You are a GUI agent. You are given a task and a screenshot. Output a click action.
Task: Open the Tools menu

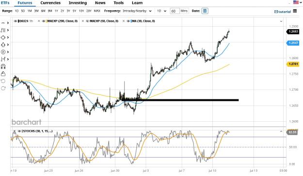click(x=118, y=3)
